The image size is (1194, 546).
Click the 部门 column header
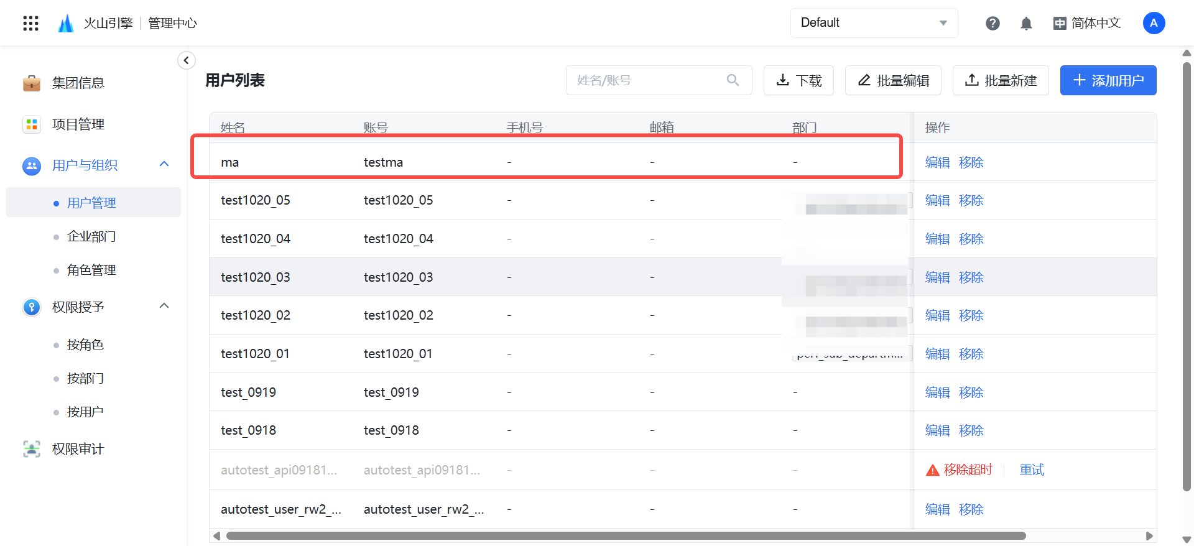point(805,127)
